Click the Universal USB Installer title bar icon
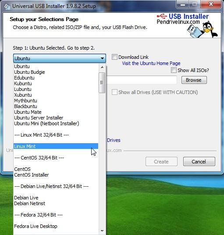The height and width of the screenshot is (235, 224). (7, 6)
